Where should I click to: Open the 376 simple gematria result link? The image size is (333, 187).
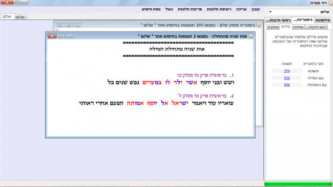click(287, 71)
